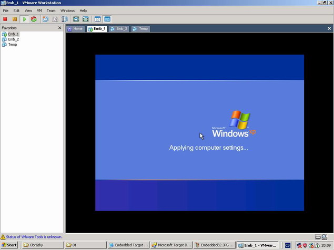Restore the VMware window with title bar restore button
The image size is (334, 250).
pos(325,3)
